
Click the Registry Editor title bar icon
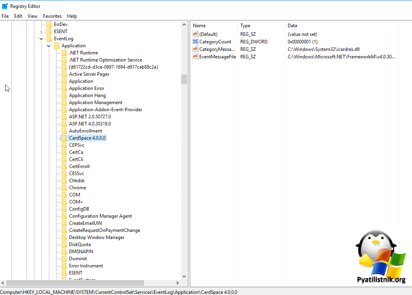click(x=5, y=6)
